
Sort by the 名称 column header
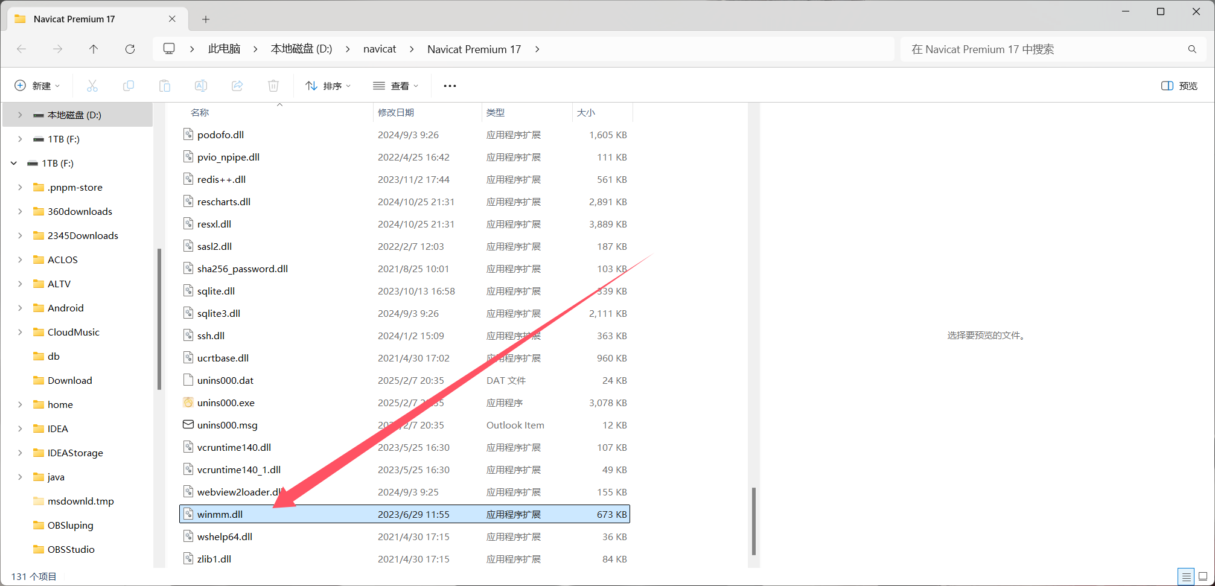coord(200,113)
